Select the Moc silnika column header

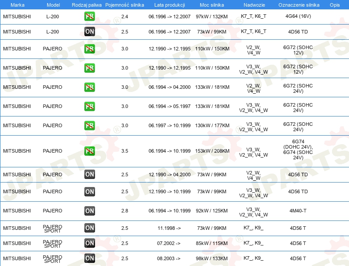212,4
